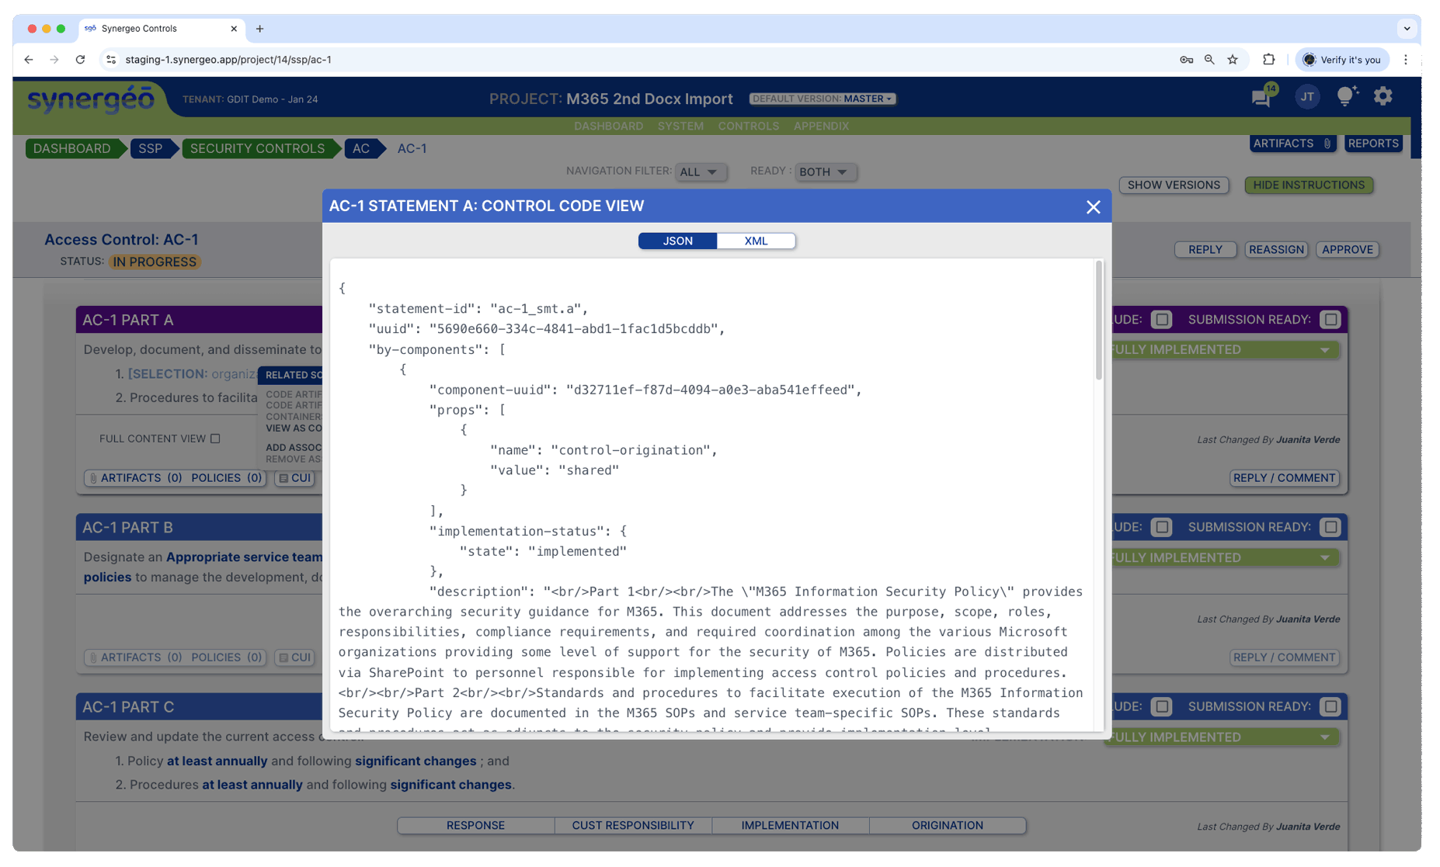The image size is (1440, 867).
Task: Expand Part C Fully Implemented dropdown
Action: [1224, 737]
